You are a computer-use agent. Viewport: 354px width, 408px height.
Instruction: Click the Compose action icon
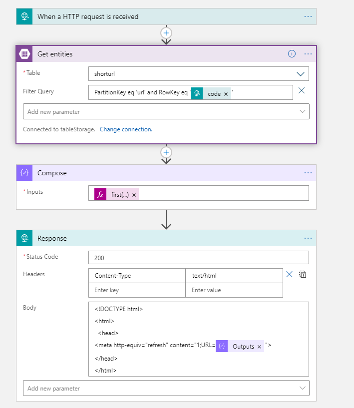(x=24, y=172)
